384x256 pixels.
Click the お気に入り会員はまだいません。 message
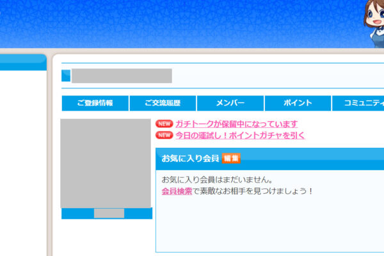click(x=217, y=180)
